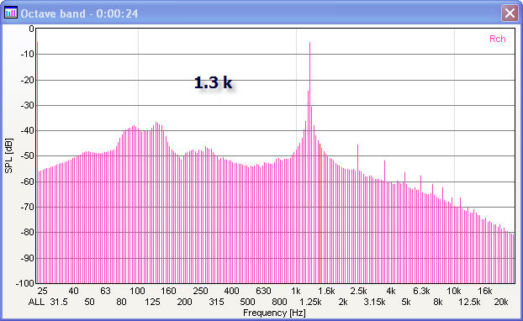
Task: Click the 2.5k frequency label
Action: (358, 291)
